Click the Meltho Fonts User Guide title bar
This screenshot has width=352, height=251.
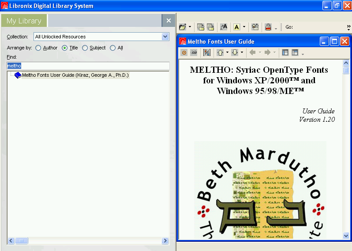click(x=248, y=41)
